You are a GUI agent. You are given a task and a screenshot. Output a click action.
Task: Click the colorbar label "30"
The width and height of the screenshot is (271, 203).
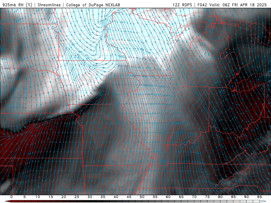[90, 197]
